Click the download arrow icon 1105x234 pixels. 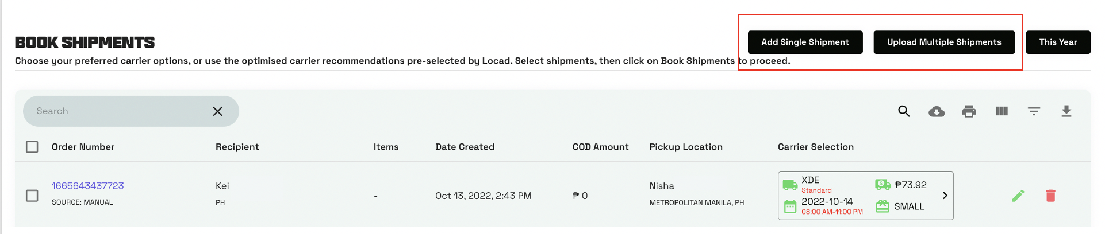(x=1066, y=111)
